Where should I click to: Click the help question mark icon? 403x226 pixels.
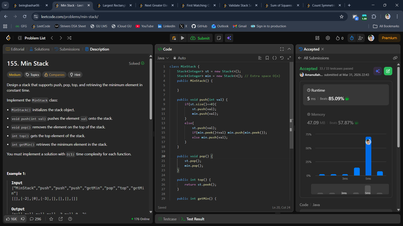click(x=70, y=219)
